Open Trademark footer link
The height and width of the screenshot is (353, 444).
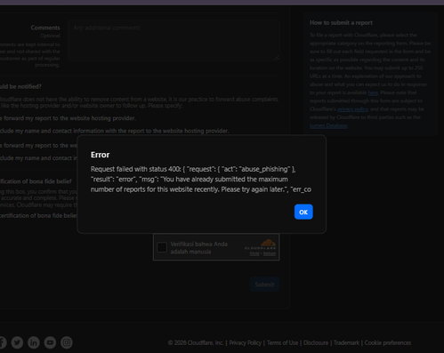346,343
